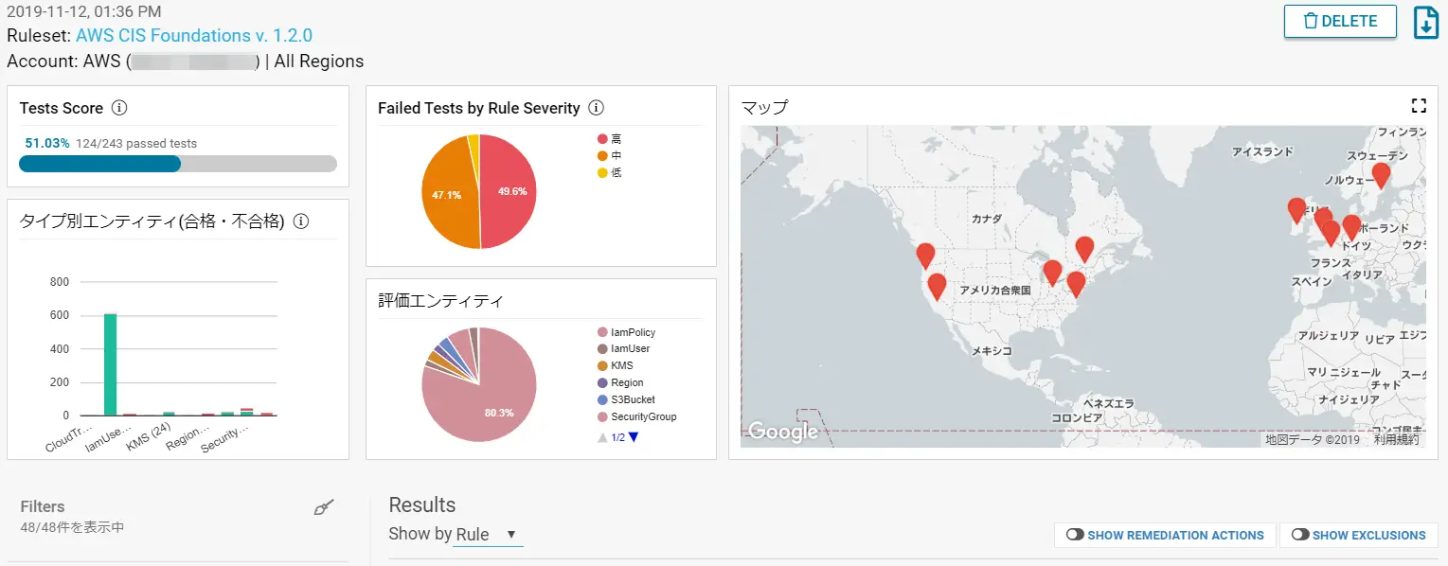Viewport: 1448px width, 566px height.
Task: Open the Show by Rule dropdown
Action: click(488, 535)
